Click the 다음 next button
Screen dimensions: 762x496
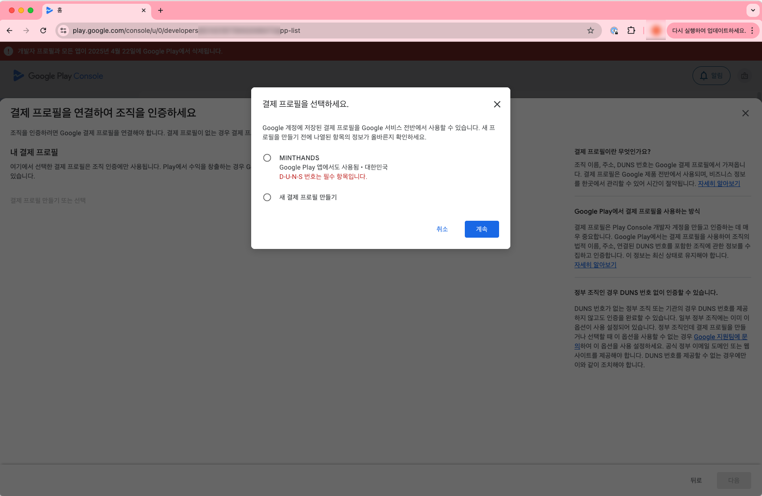[x=734, y=480]
